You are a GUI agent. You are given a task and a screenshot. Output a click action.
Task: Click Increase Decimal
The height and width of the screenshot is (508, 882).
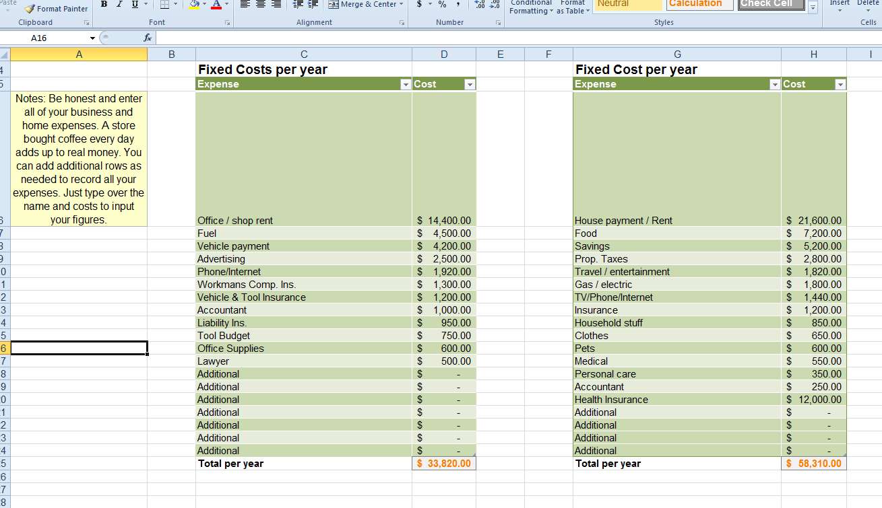click(480, 4)
